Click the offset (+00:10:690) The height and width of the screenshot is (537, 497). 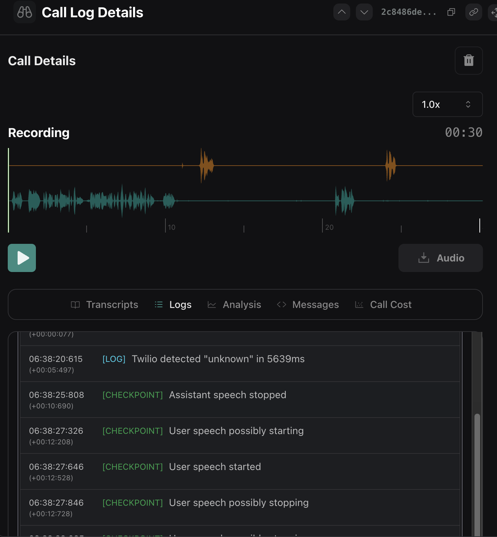point(51,406)
